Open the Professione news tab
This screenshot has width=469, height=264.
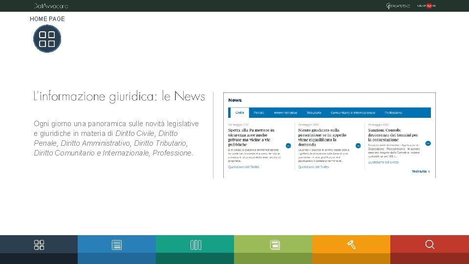(x=393, y=113)
